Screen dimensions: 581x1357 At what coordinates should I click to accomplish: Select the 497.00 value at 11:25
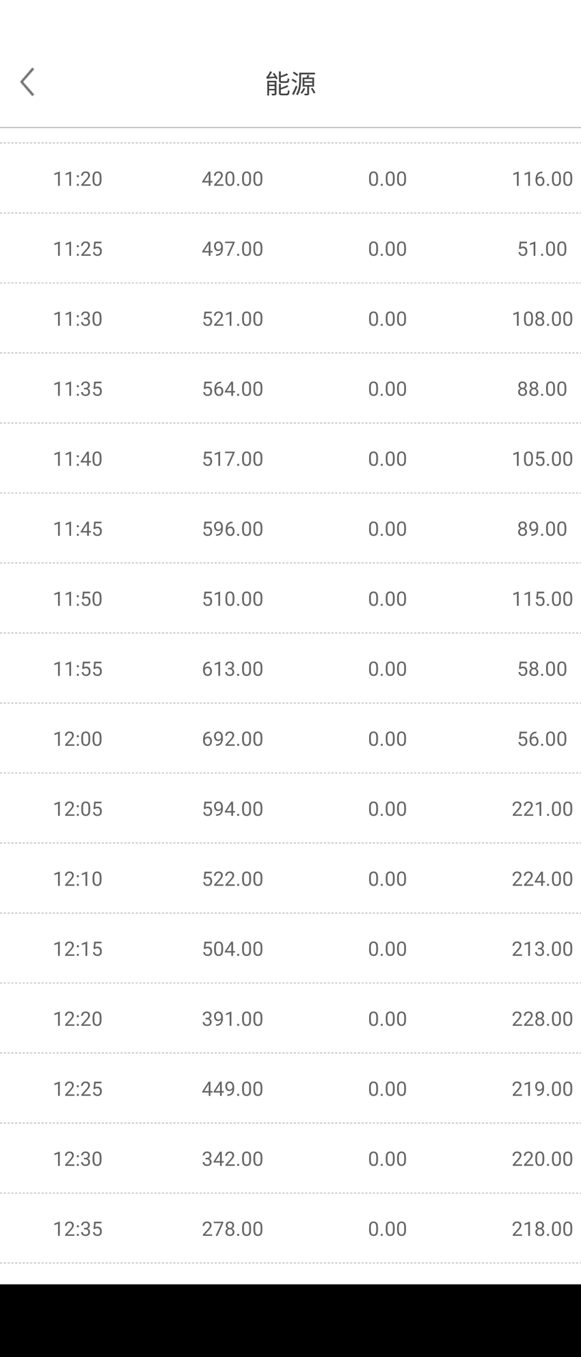[232, 248]
